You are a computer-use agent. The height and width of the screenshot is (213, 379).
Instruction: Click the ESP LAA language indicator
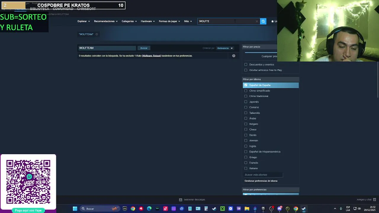[x=348, y=209]
